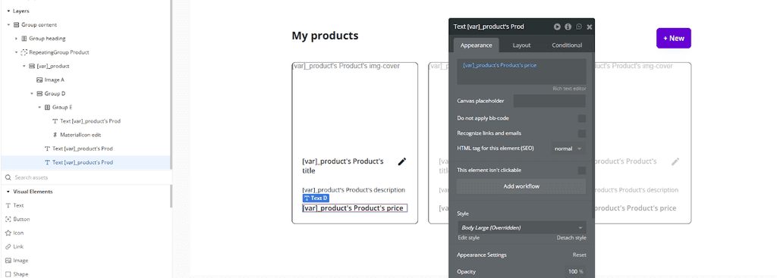Collapse the [var]_product node arrow

coord(24,66)
